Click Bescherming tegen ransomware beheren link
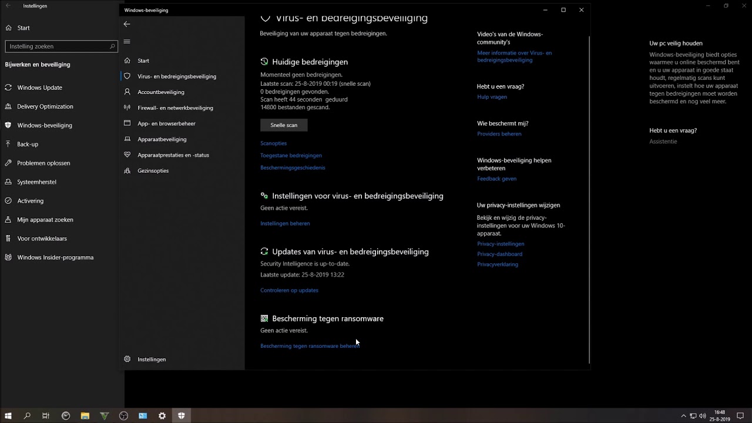 coord(310,346)
